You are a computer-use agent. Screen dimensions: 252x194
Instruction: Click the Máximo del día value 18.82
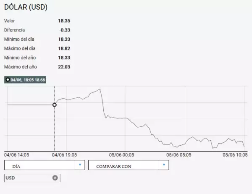[64, 49]
